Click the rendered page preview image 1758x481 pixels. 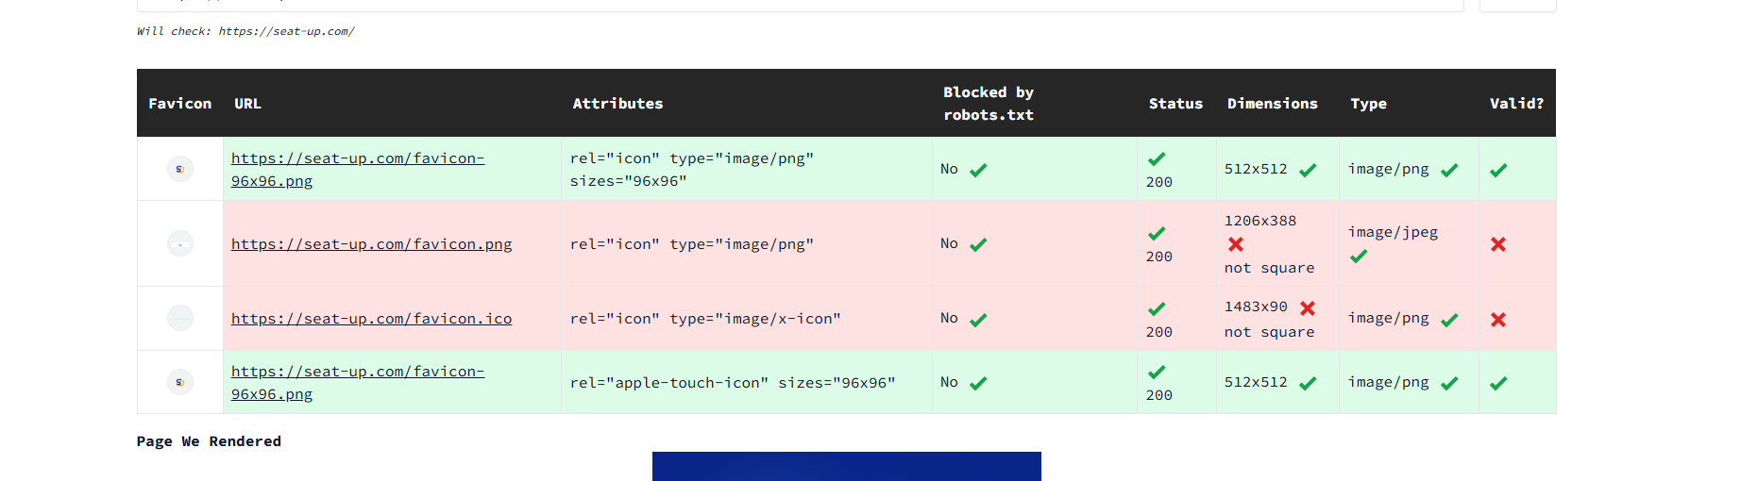click(846, 466)
